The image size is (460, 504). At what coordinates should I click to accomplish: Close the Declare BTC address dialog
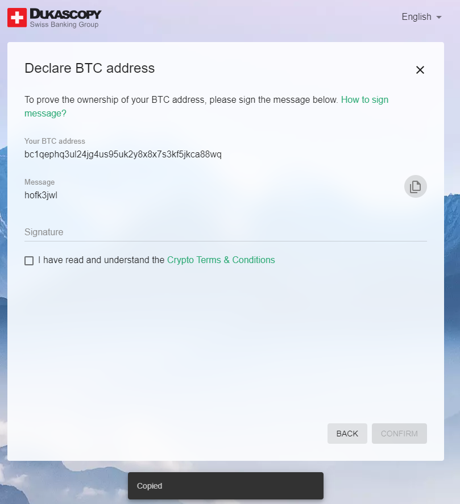(420, 70)
